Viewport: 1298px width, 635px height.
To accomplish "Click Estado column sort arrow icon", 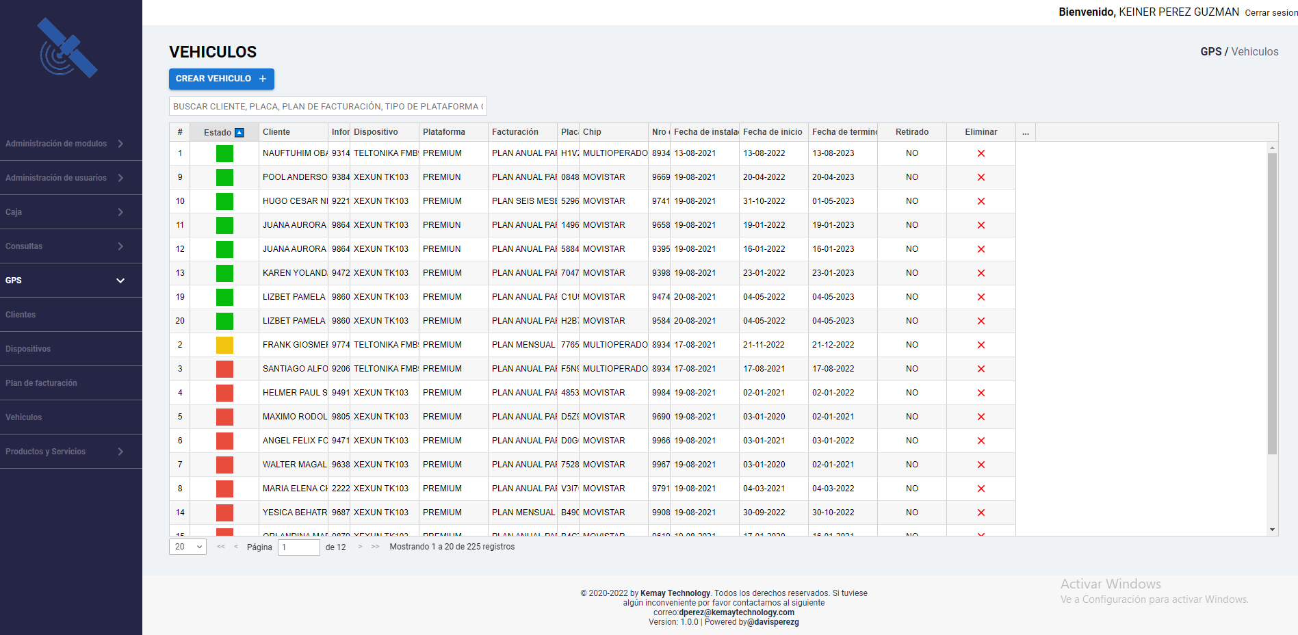I will click(239, 133).
